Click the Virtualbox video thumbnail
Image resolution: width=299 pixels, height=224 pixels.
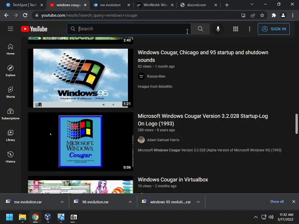click(81, 185)
